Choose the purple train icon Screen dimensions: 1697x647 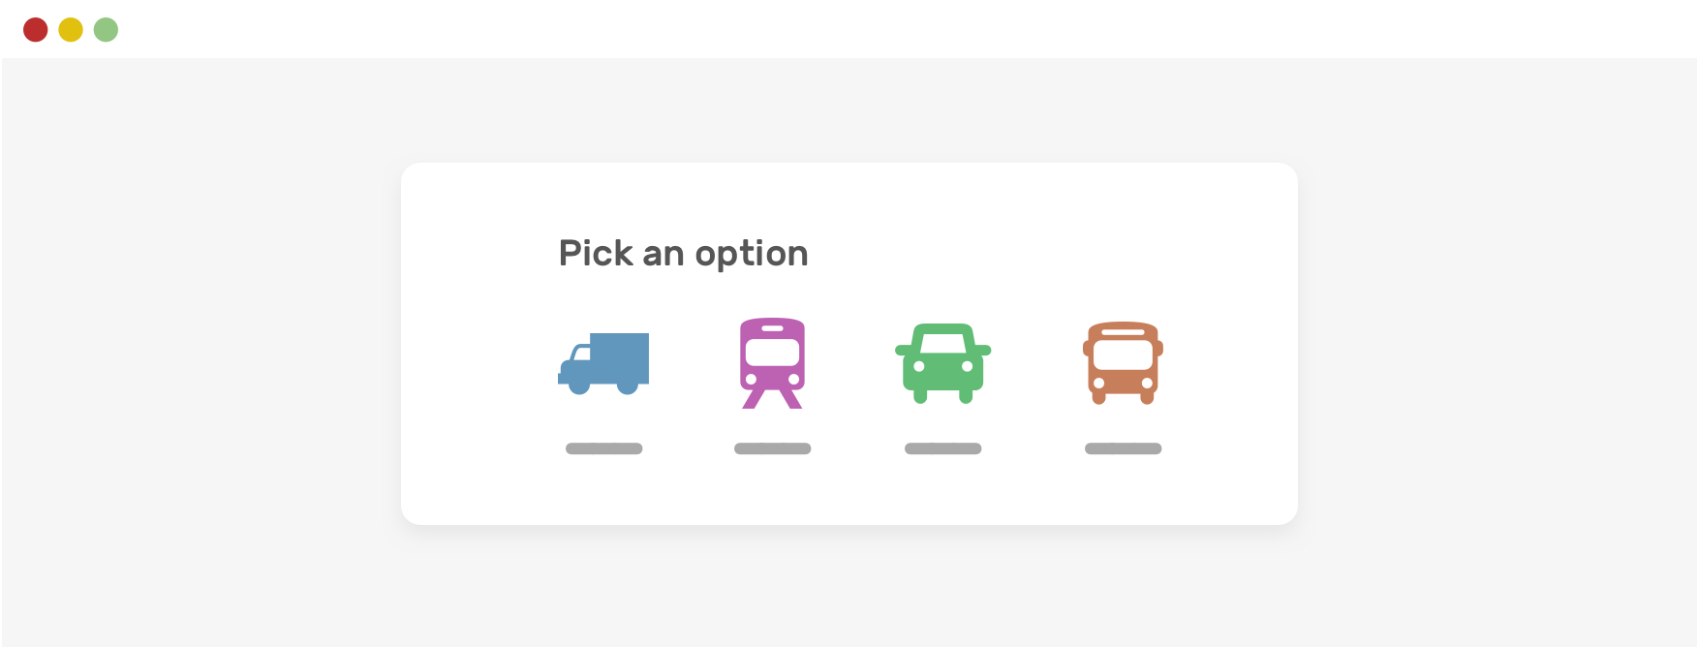[x=772, y=363]
